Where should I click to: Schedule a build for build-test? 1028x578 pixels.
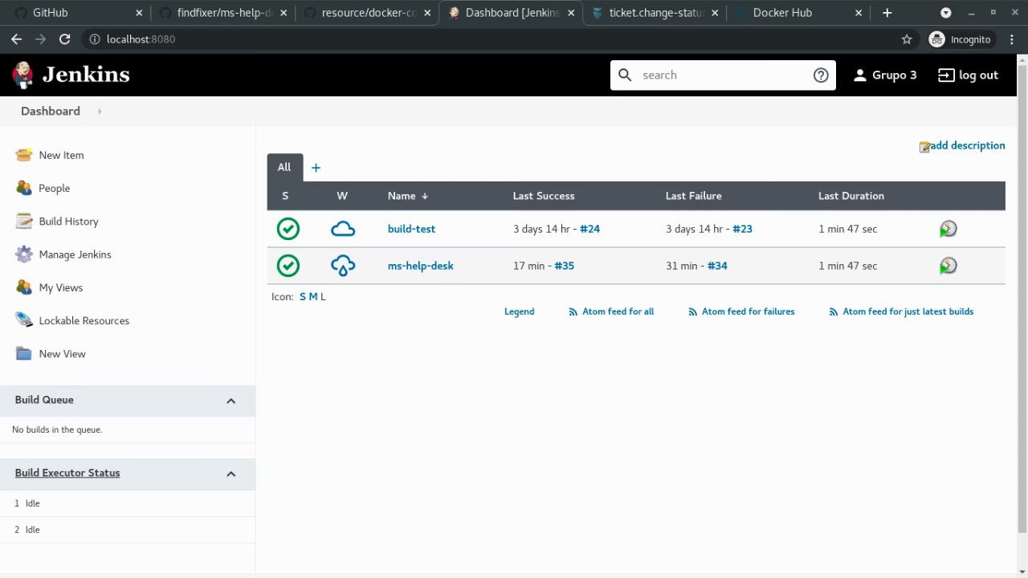click(x=948, y=229)
